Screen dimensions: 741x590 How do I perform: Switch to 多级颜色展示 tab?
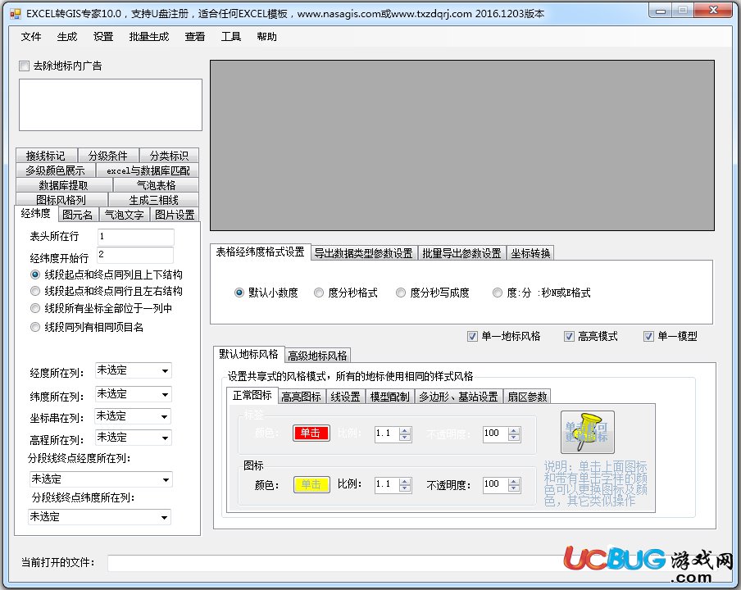pyautogui.click(x=55, y=170)
